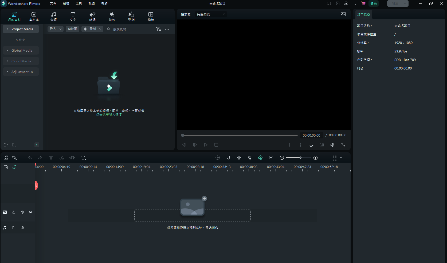Mute video track 1 speaker icon
447x263 pixels.
coord(22,212)
